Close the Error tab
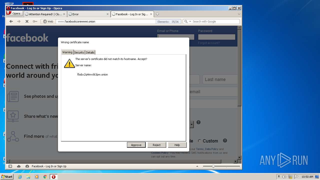 tap(108, 14)
